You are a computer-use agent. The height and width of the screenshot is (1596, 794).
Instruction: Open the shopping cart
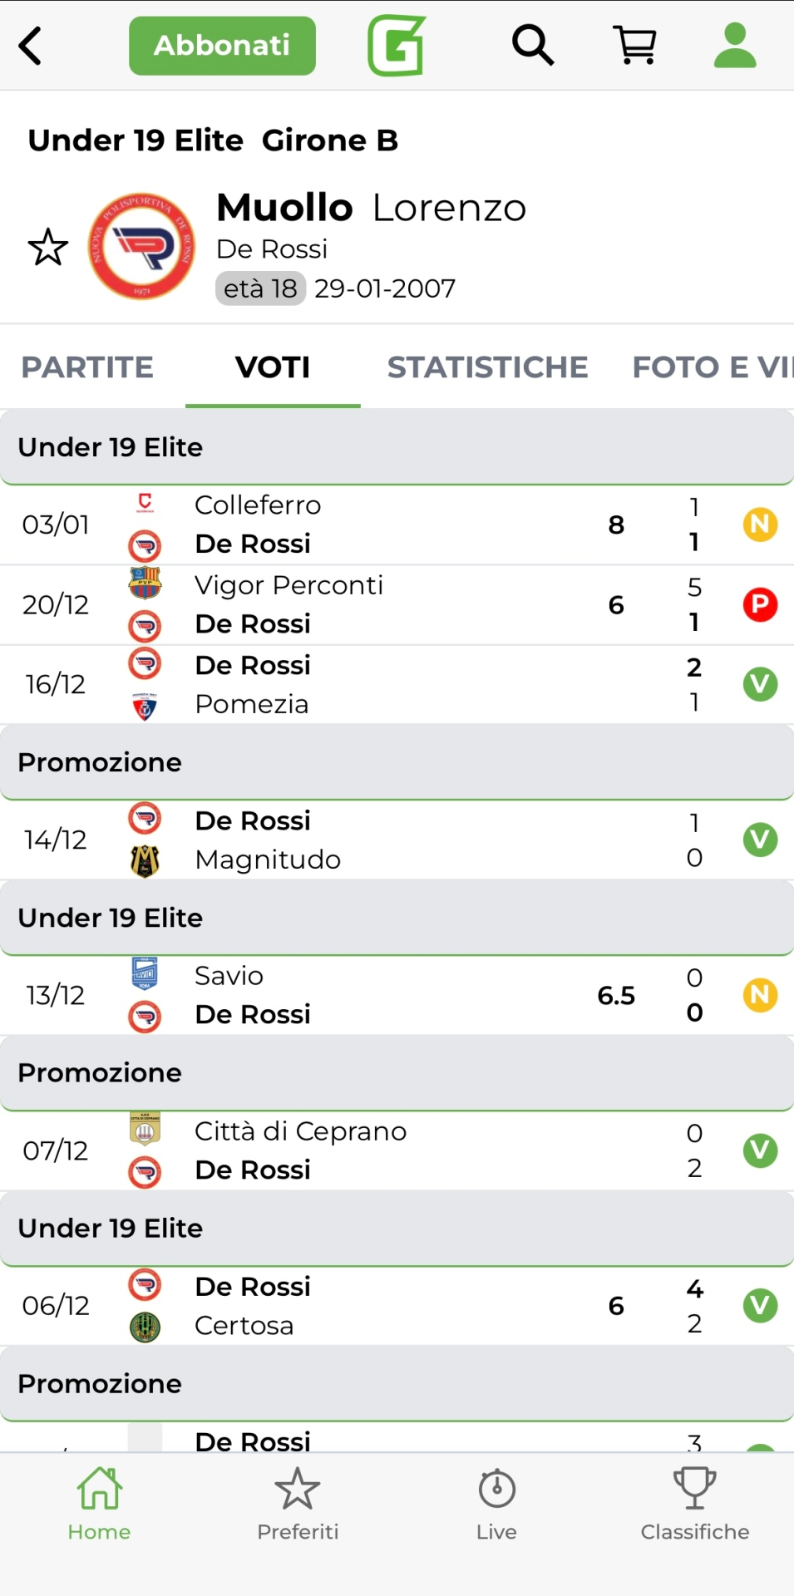tap(634, 45)
